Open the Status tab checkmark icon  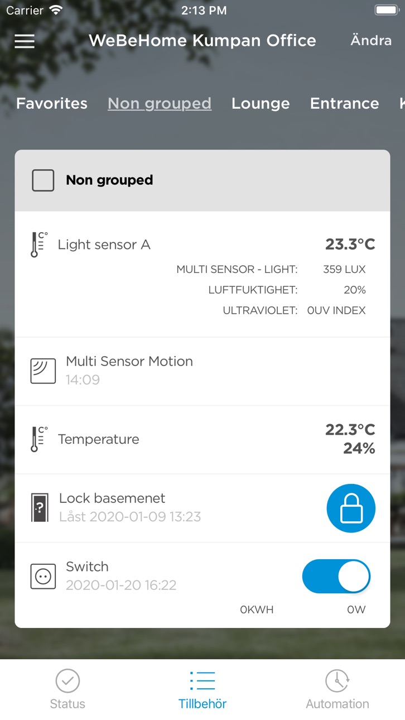point(67,681)
